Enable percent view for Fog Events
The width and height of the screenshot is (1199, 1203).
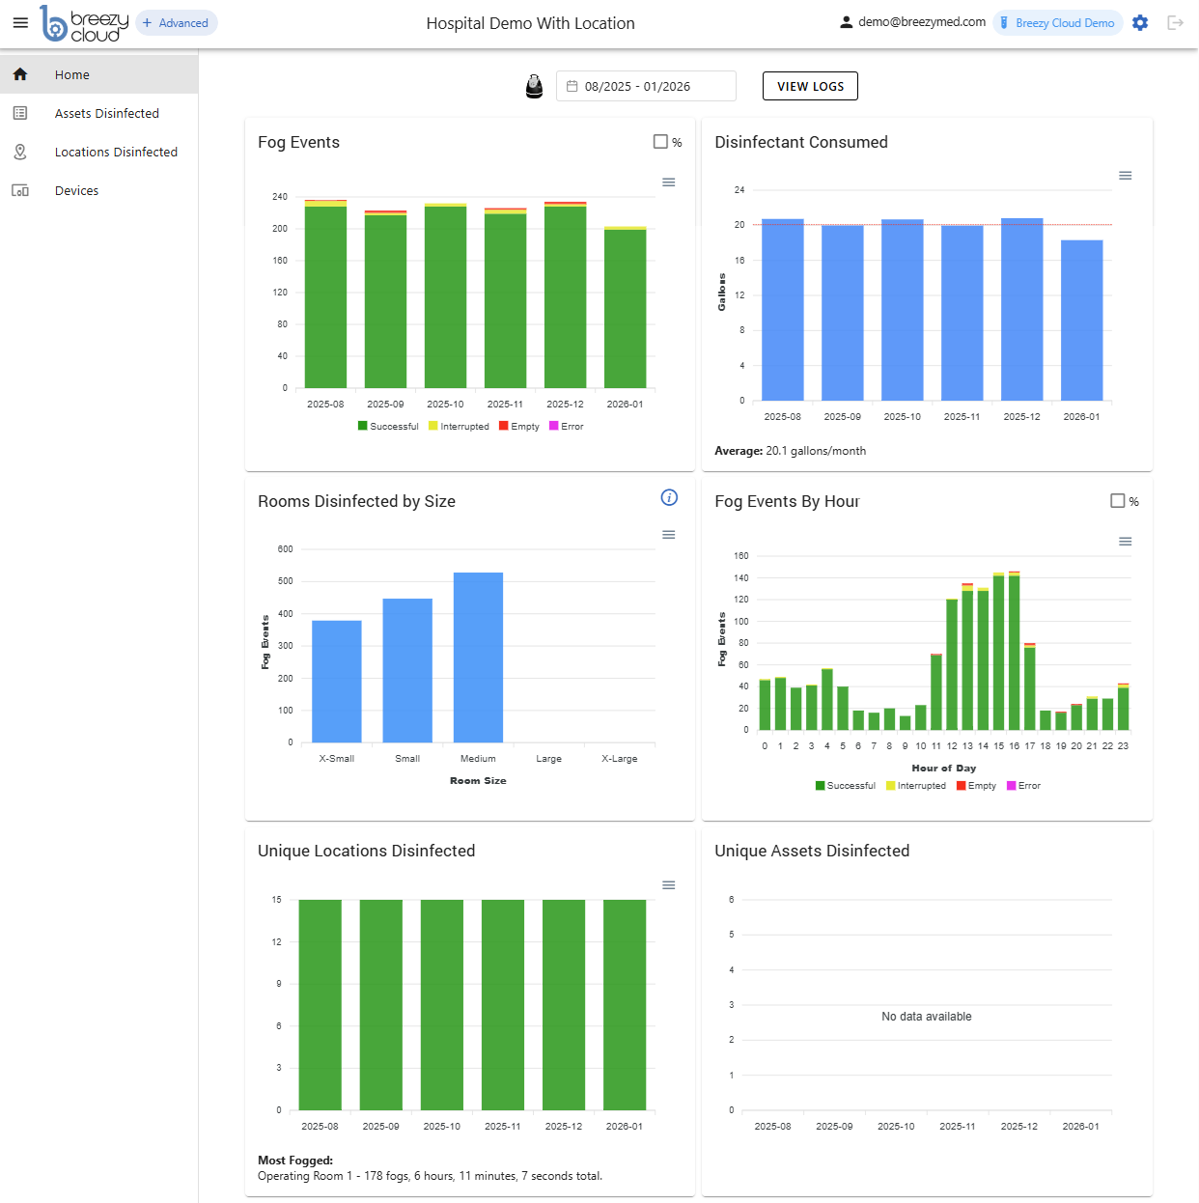click(x=660, y=142)
